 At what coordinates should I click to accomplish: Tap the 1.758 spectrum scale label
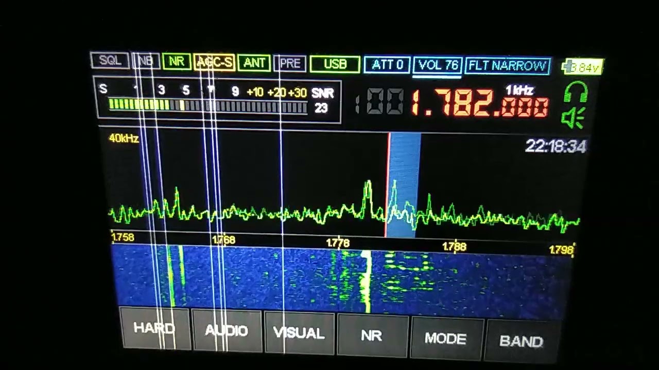[x=123, y=237]
